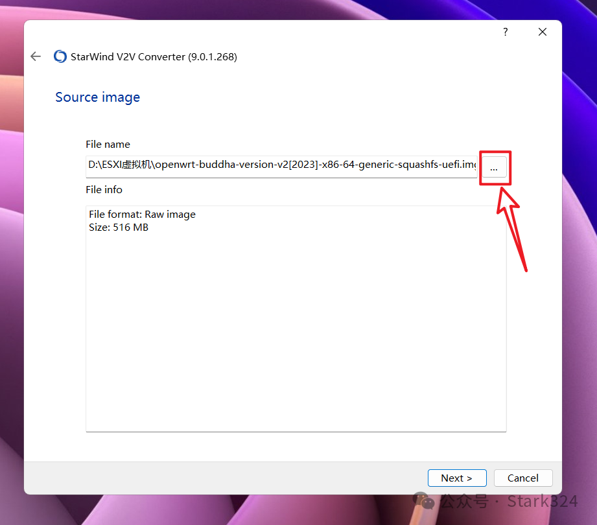Proceed with the Next > button
This screenshot has height=525, width=597.
point(457,478)
